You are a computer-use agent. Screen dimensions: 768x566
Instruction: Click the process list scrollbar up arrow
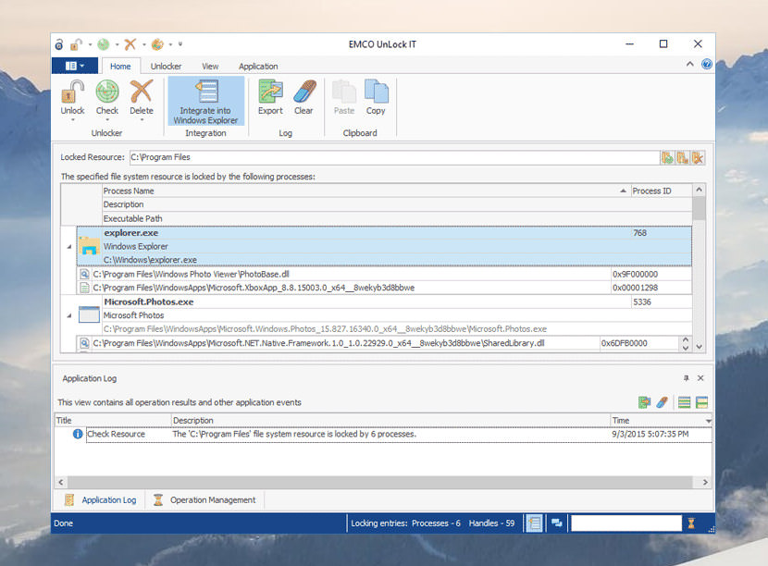pyautogui.click(x=699, y=190)
